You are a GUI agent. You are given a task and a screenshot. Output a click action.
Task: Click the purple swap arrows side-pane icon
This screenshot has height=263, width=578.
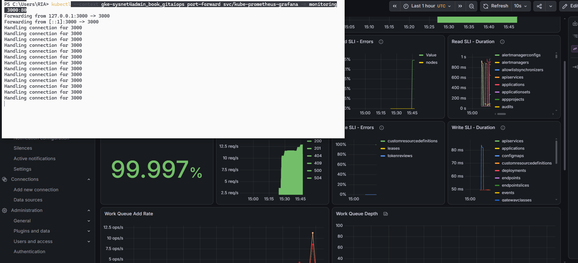click(575, 49)
